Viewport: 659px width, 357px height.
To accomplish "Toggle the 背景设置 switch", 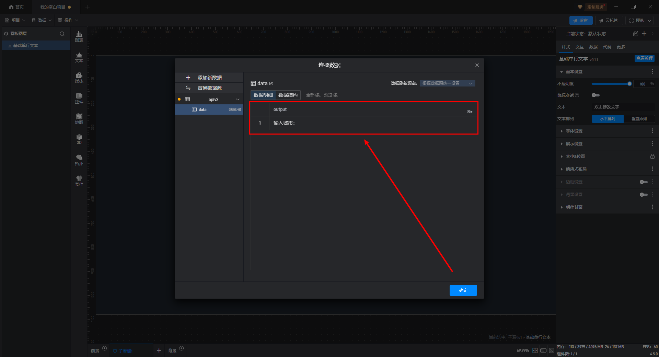I will [x=644, y=195].
